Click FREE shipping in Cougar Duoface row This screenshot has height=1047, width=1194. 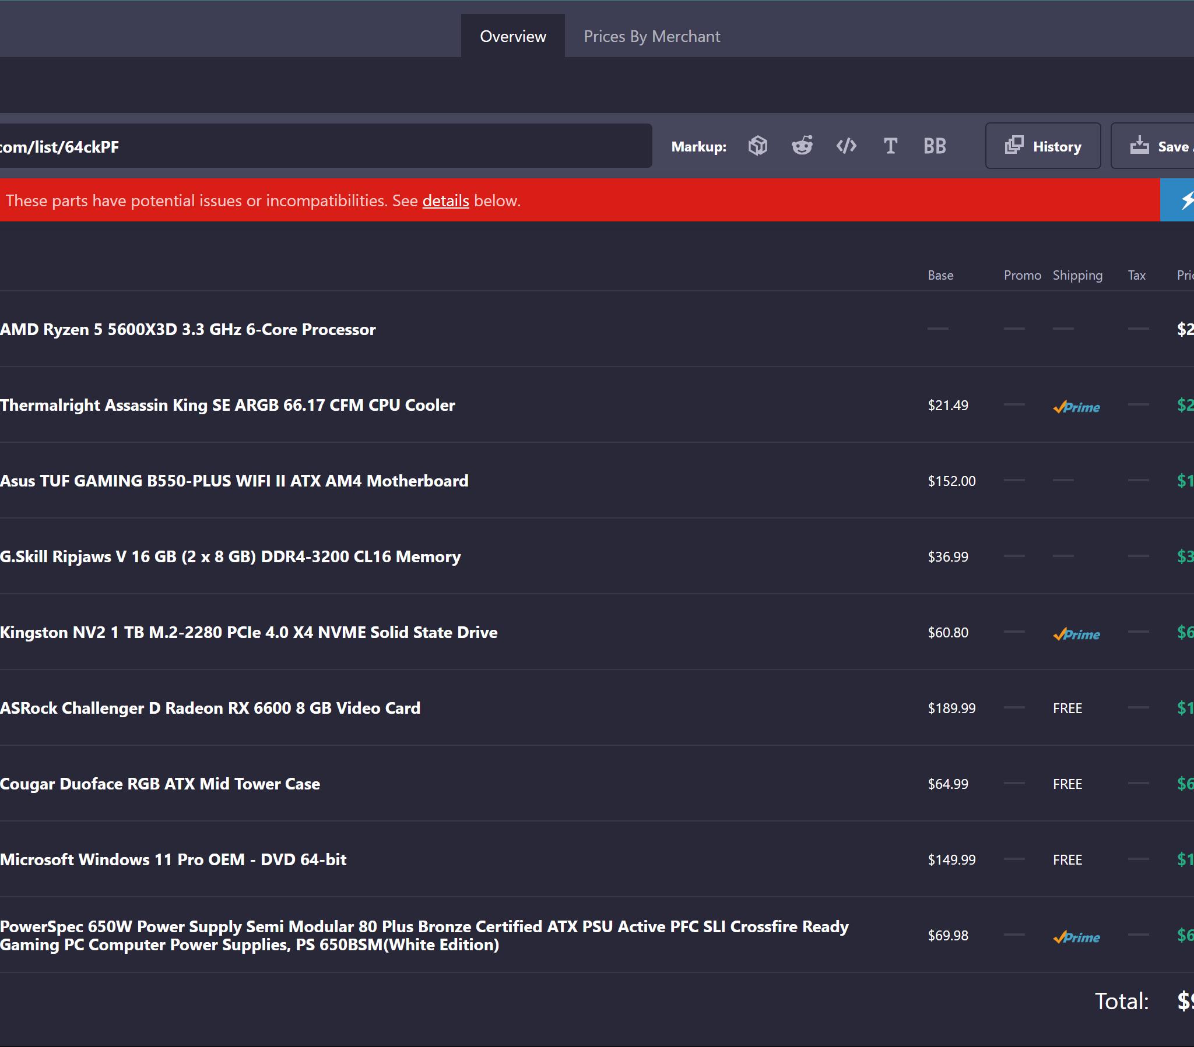1067,784
